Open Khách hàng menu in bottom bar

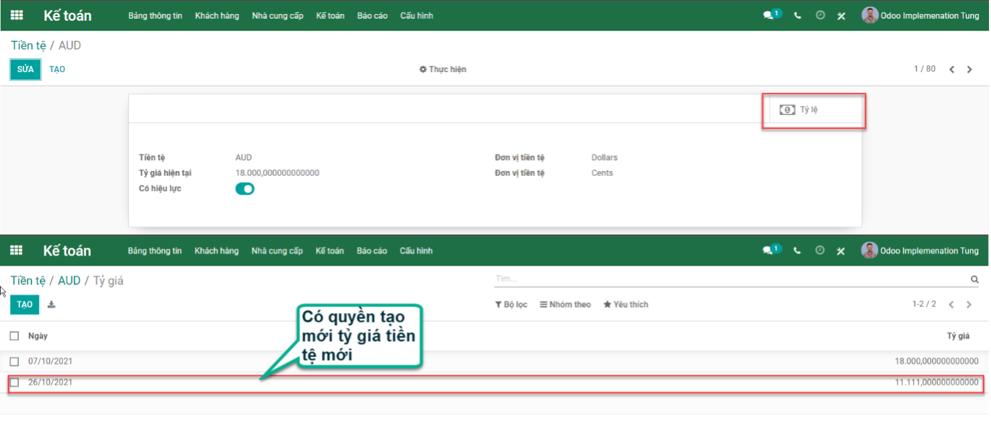(x=217, y=250)
